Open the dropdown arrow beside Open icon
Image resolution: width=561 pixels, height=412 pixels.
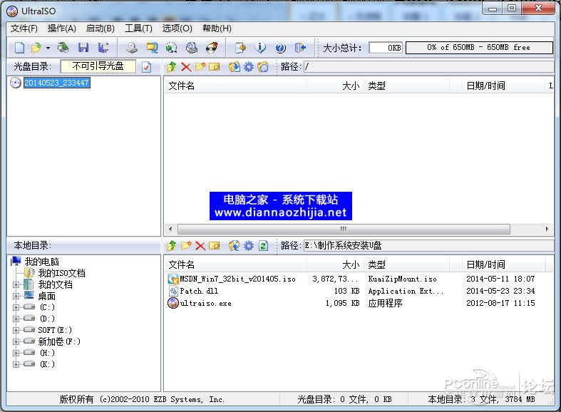click(48, 48)
